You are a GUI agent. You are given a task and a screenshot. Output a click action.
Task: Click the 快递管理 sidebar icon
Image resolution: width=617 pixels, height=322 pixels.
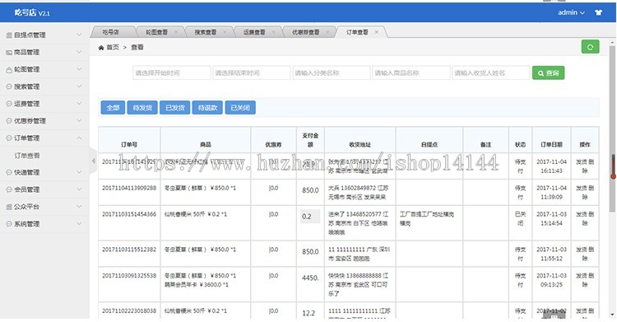pyautogui.click(x=9, y=172)
